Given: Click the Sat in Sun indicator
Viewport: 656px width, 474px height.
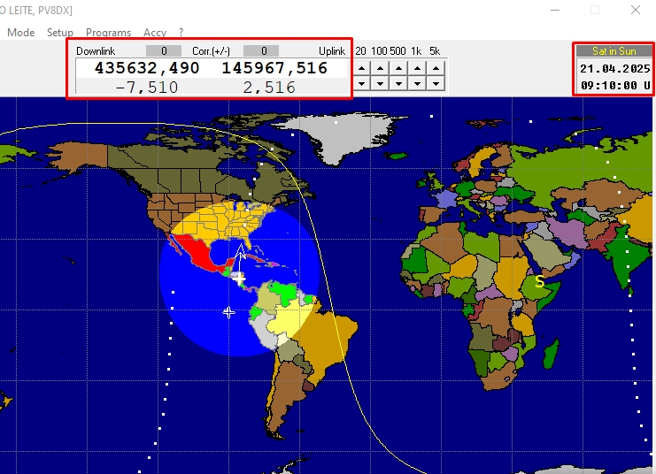Looking at the screenshot, I should [x=614, y=51].
